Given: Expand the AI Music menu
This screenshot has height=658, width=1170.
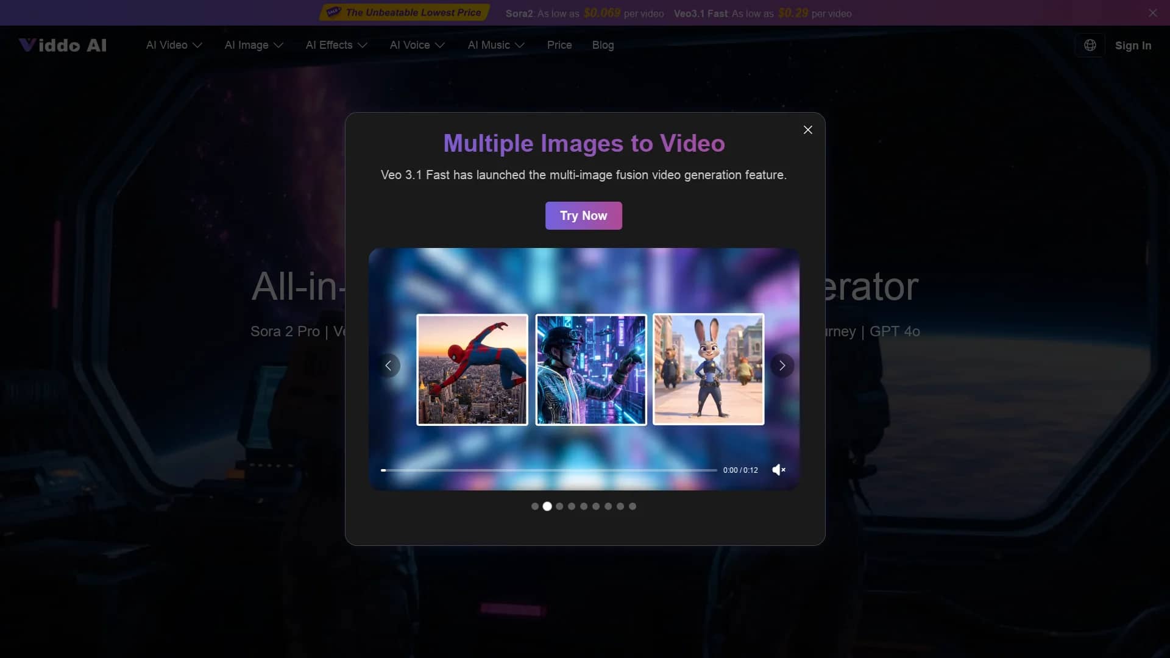Looking at the screenshot, I should pos(496,45).
